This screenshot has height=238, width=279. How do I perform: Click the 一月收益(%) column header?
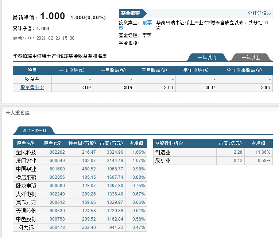click(113, 70)
